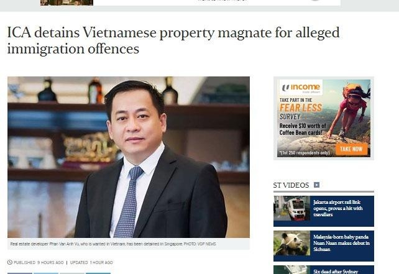The height and width of the screenshot is (274, 399).
Task: Click the dark blue Facebook share button
Action: coord(20,273)
